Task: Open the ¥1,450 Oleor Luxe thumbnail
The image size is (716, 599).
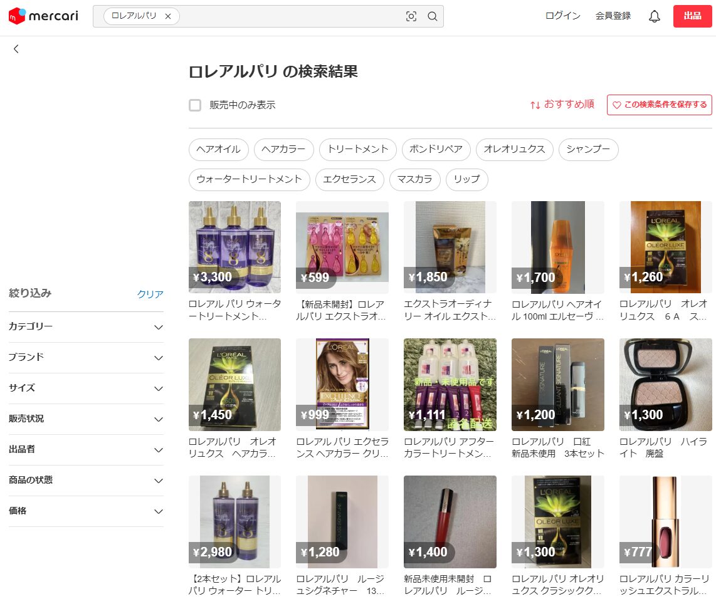Action: (x=234, y=385)
